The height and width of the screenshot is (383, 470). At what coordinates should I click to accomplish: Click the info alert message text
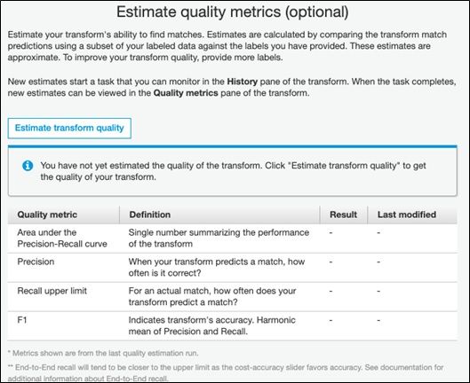click(233, 171)
